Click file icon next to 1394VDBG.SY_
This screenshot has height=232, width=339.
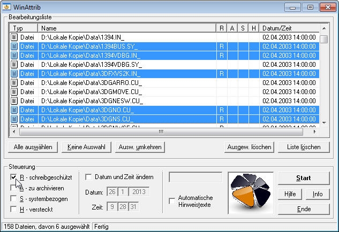[14, 65]
